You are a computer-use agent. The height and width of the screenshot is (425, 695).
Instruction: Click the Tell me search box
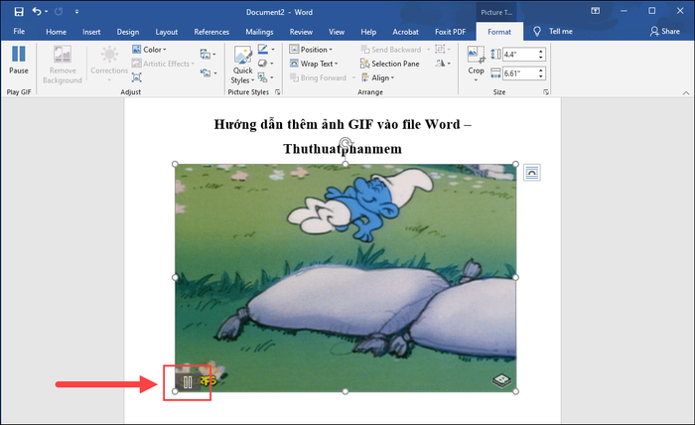click(x=553, y=32)
